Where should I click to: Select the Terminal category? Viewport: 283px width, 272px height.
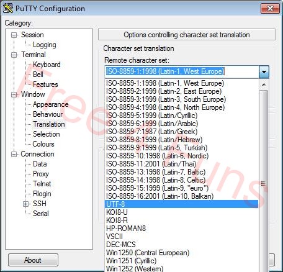[34, 55]
